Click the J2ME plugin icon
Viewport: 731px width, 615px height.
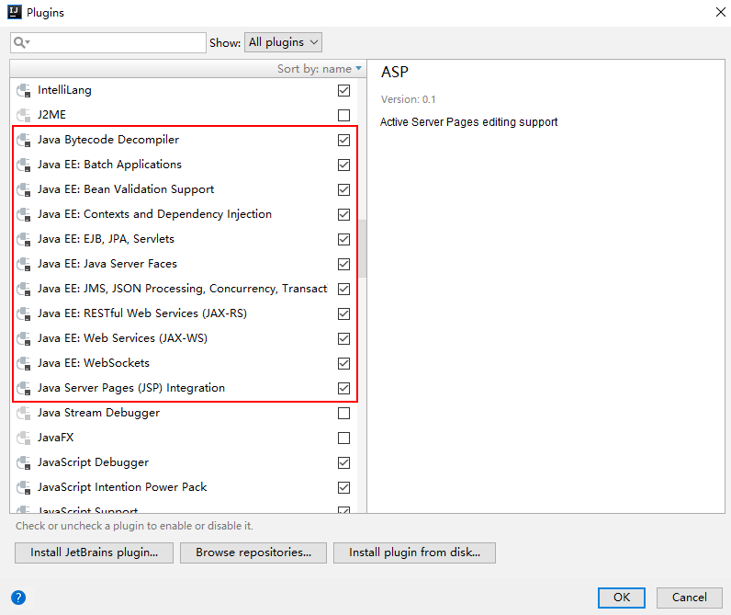23,115
